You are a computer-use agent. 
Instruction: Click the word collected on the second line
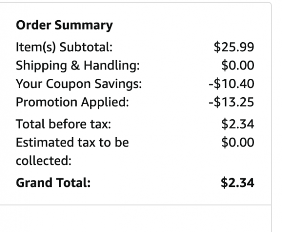click(x=44, y=161)
